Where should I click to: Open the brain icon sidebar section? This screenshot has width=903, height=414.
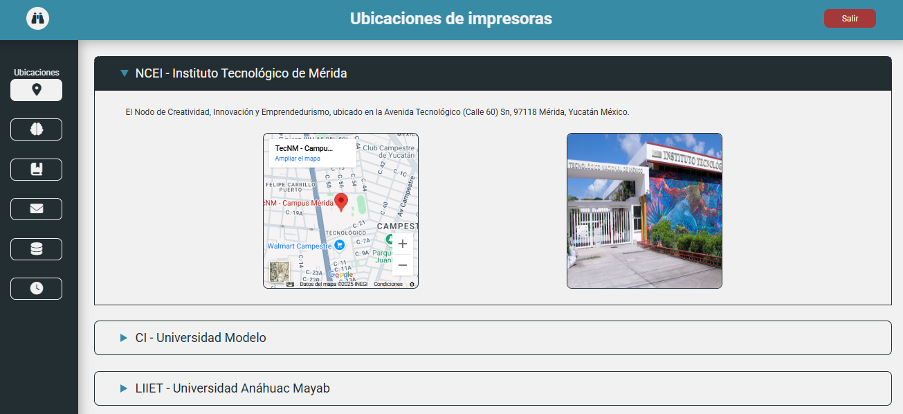36,129
